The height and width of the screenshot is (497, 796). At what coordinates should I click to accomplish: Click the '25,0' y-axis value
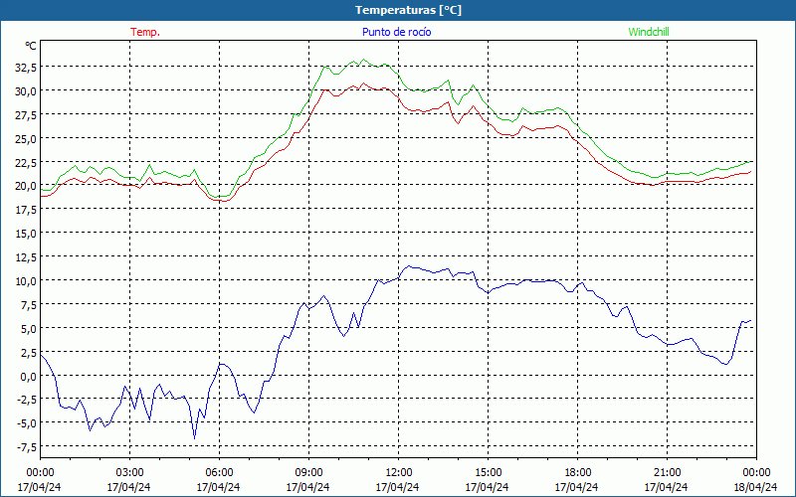(26, 138)
